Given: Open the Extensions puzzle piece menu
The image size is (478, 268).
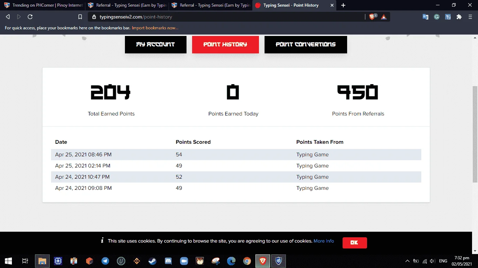Looking at the screenshot, I should click(459, 16).
